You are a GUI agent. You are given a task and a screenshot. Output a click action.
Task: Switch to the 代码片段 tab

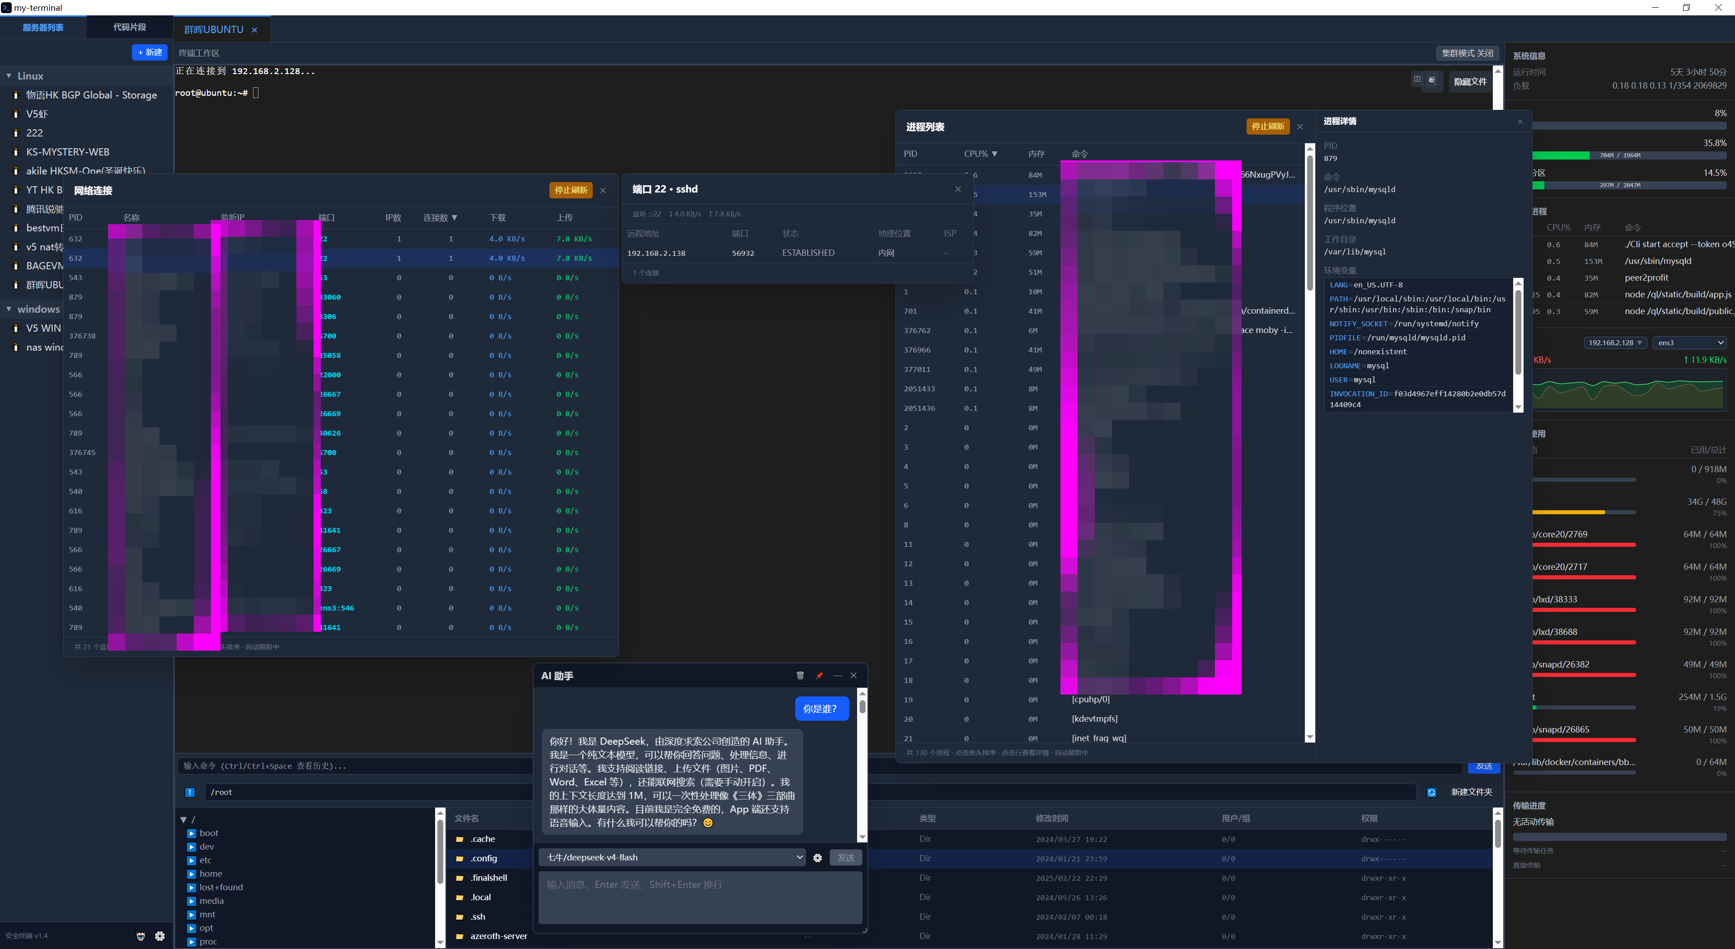click(129, 27)
